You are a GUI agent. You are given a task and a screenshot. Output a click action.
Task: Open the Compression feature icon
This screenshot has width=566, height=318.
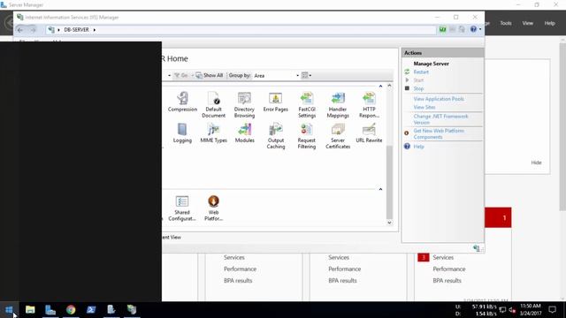click(x=182, y=102)
